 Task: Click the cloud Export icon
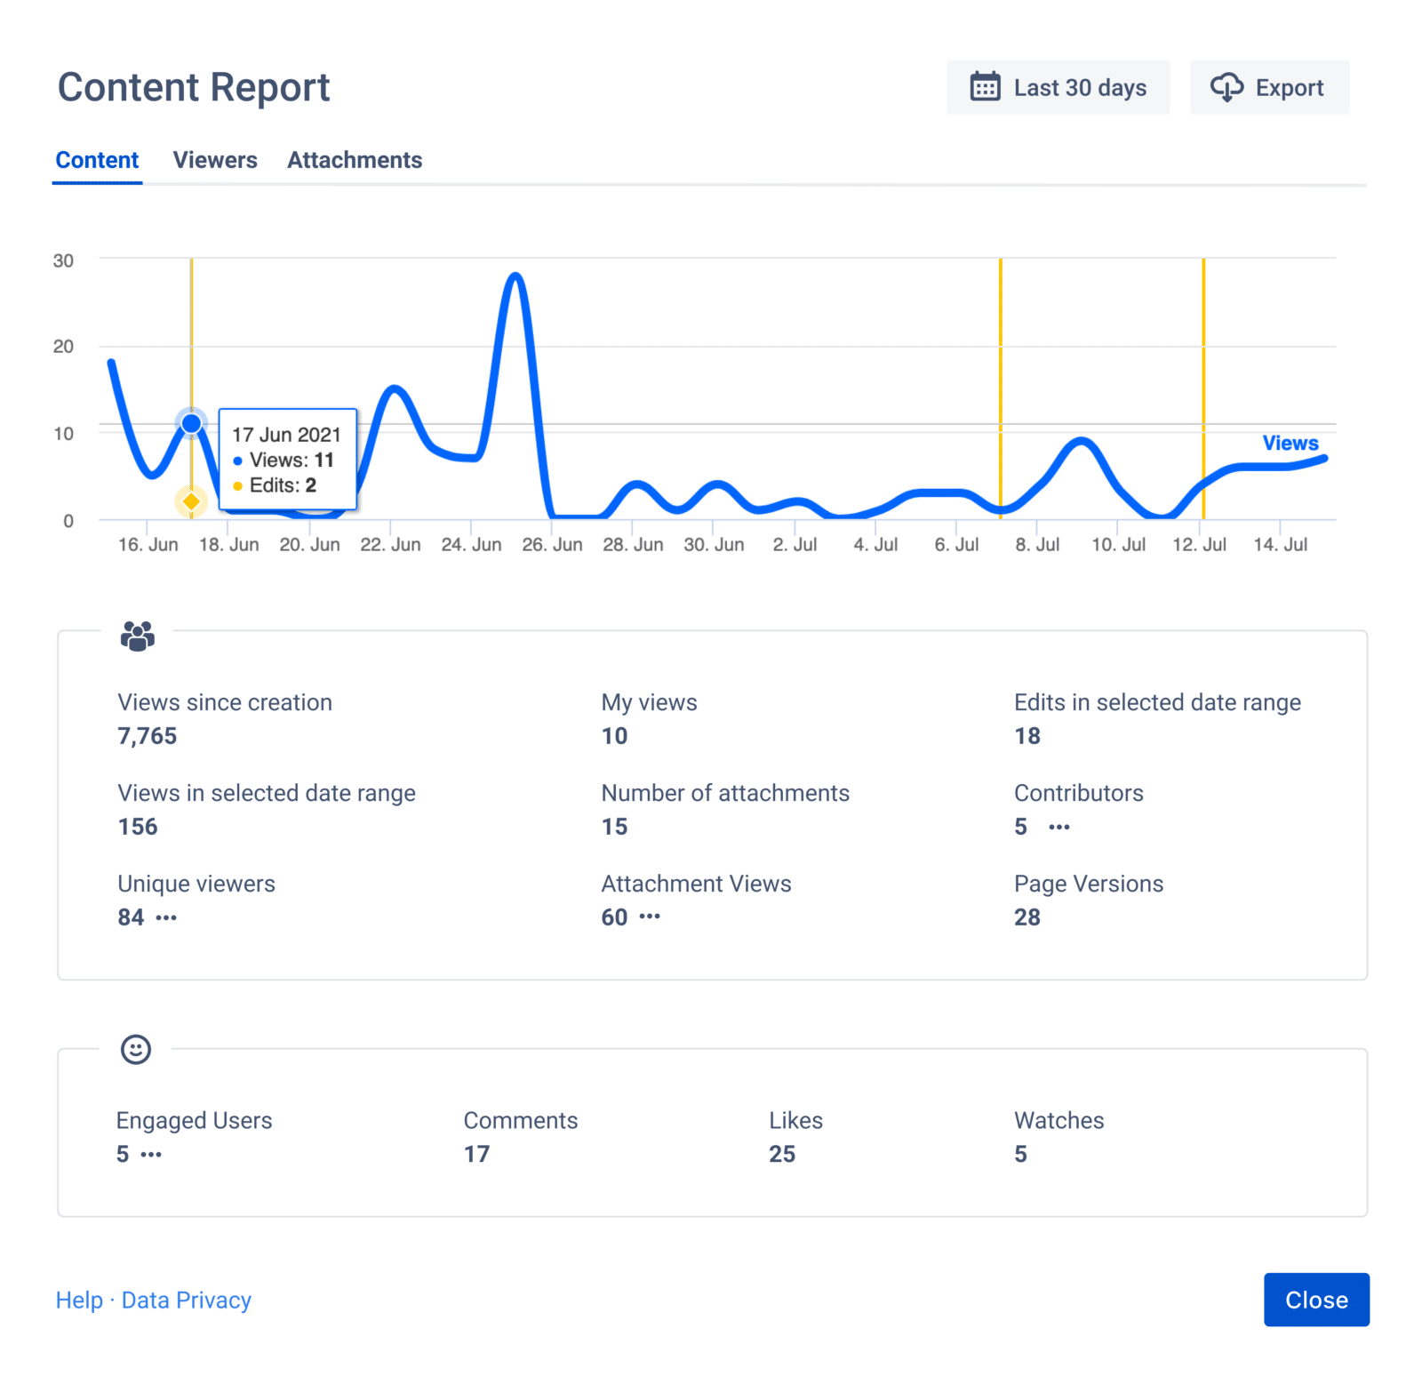tap(1227, 86)
